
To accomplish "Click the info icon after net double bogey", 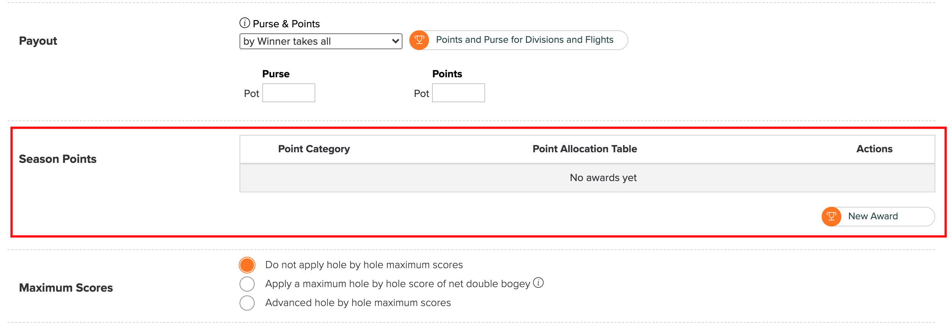I will pyautogui.click(x=538, y=283).
